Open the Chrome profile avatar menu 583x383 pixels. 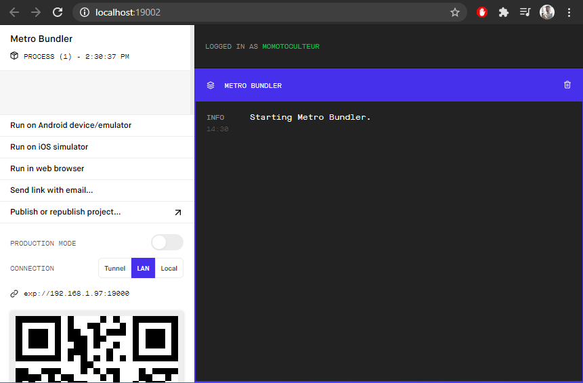(x=547, y=12)
